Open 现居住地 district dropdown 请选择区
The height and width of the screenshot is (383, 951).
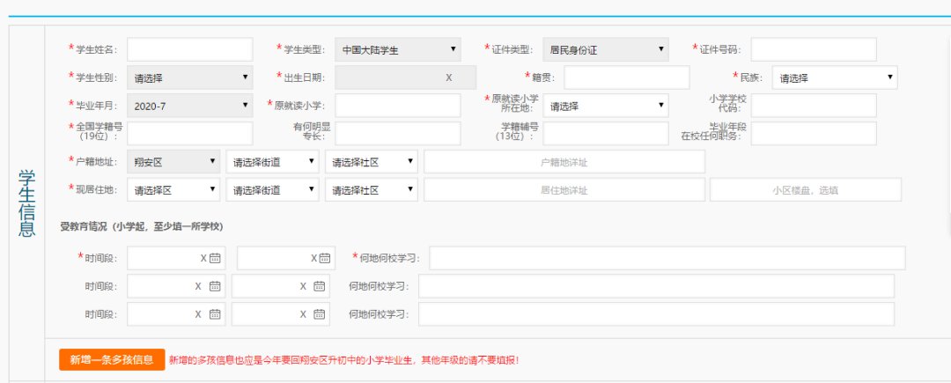(x=173, y=190)
